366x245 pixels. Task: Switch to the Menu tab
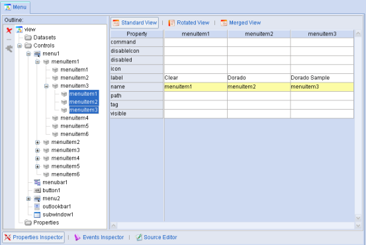(x=15, y=7)
